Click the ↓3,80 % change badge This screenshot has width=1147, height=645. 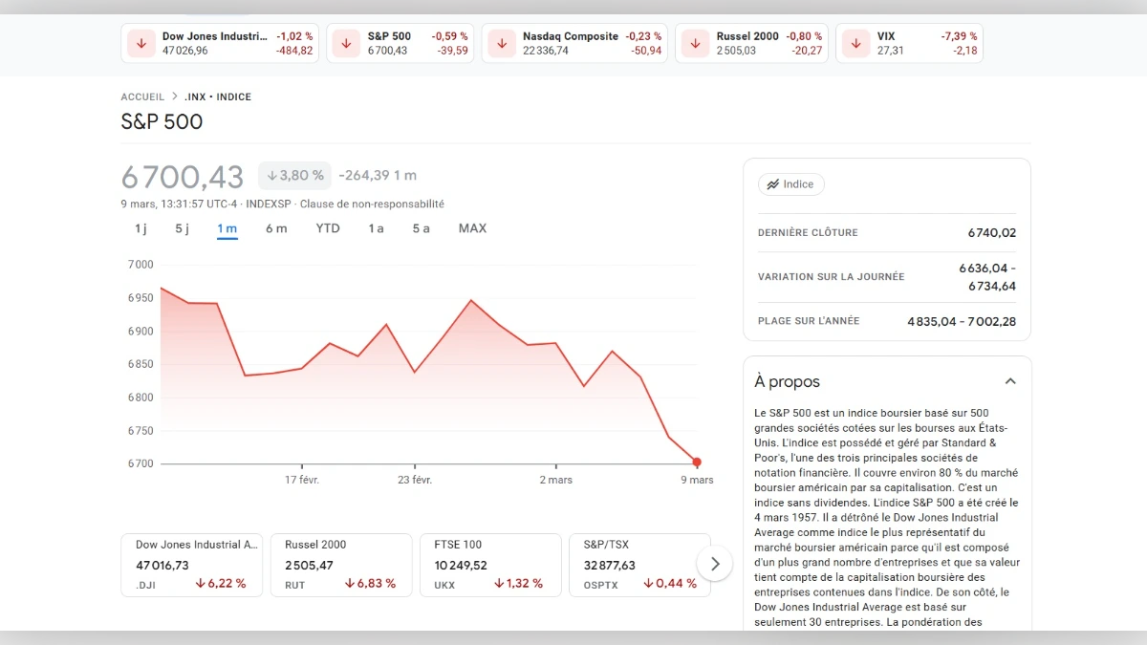pos(293,175)
